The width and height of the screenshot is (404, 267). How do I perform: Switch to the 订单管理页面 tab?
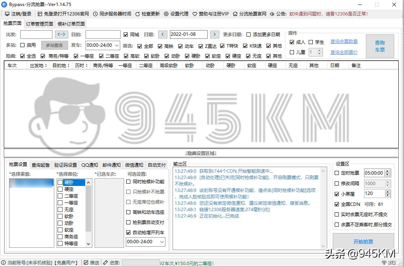pos(40,23)
